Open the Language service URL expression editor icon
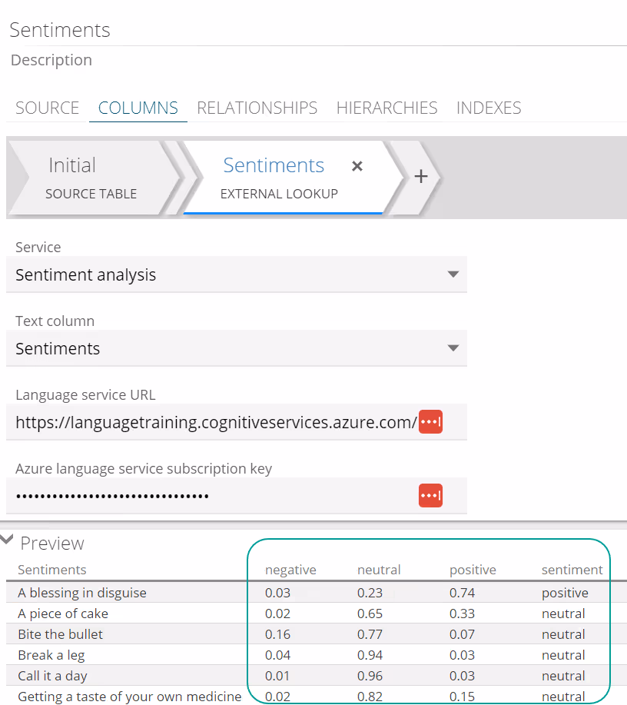 click(x=430, y=421)
